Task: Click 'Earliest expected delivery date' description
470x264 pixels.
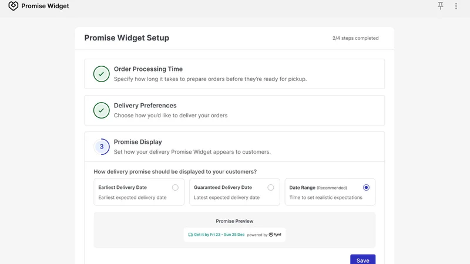Action: click(132, 198)
